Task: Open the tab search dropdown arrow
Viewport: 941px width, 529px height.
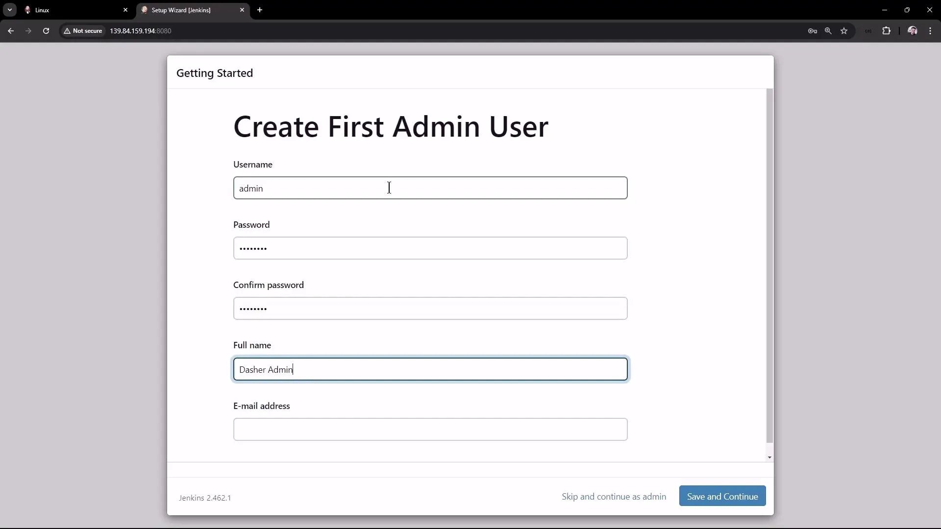Action: (x=9, y=10)
